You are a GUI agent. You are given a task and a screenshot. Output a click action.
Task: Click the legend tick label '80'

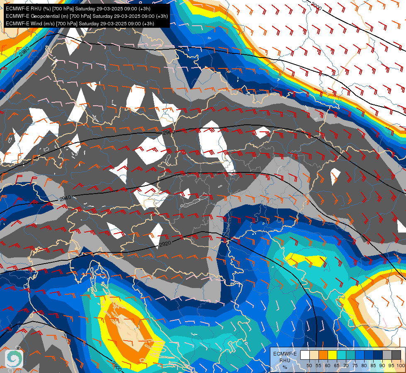click(364, 366)
